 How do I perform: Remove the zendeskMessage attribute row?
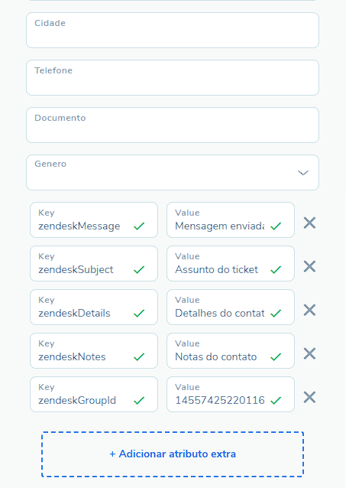309,223
